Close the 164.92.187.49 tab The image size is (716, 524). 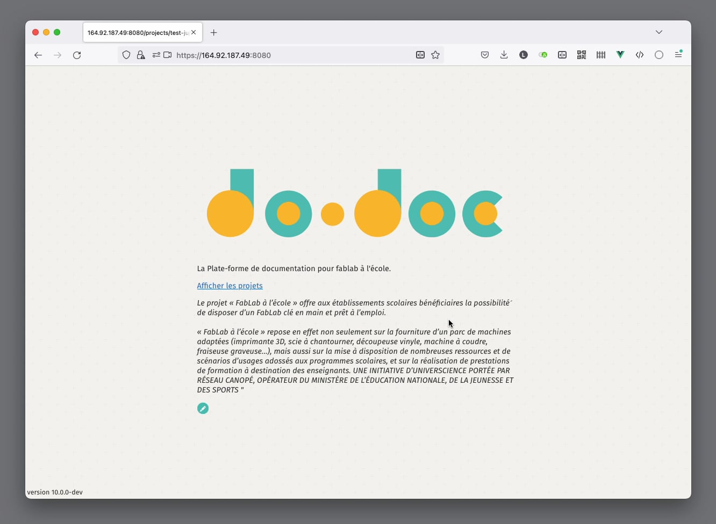(194, 32)
